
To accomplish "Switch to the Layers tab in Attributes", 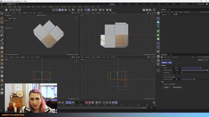I will [171, 55].
